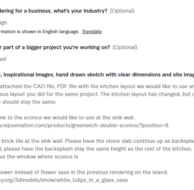Click the line about the backsplash staying the same height
This screenshot has height=190, width=194.
[96, 148]
